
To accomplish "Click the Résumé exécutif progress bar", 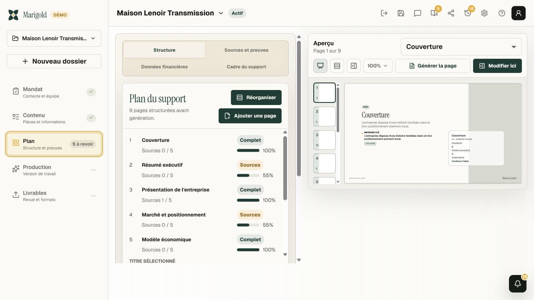I will pos(248,175).
